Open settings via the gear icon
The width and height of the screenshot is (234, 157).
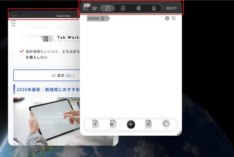166,124
